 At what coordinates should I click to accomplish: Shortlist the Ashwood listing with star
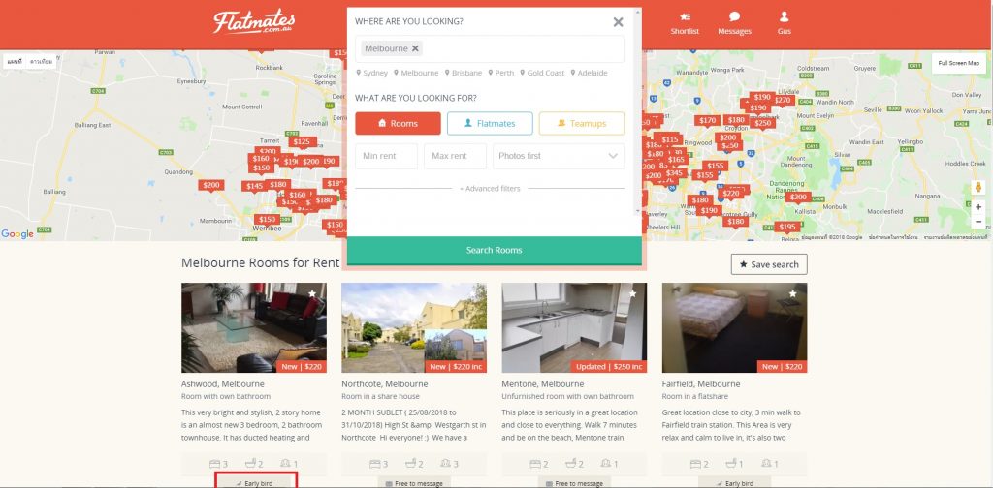(x=312, y=293)
